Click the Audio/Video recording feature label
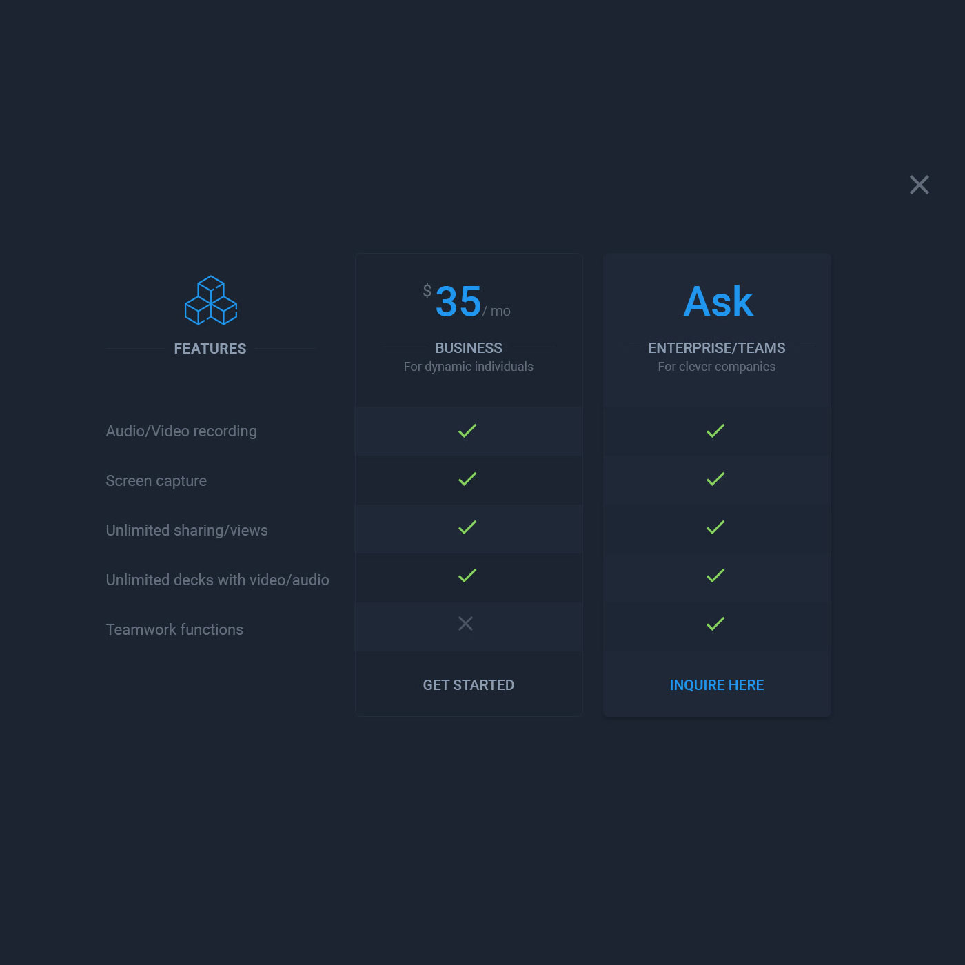 181,431
